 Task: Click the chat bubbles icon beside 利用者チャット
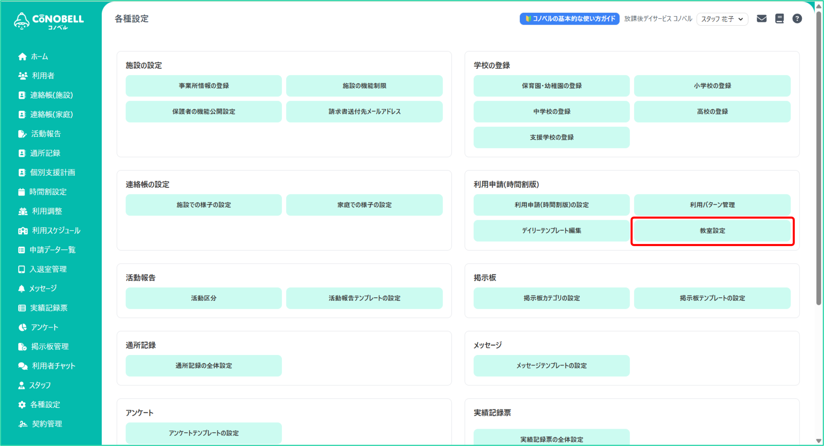click(x=23, y=366)
